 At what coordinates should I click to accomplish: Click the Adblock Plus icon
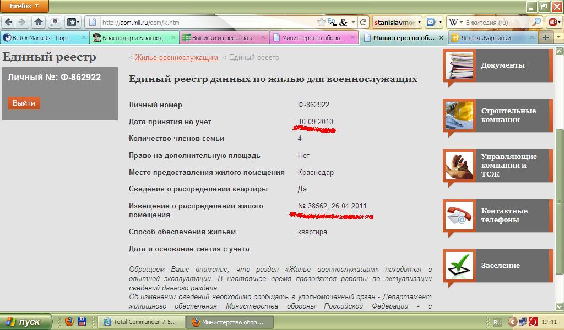point(552,22)
